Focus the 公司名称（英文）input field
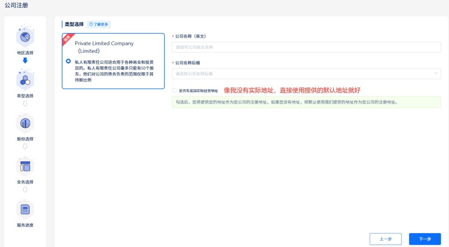 [x=306, y=47]
